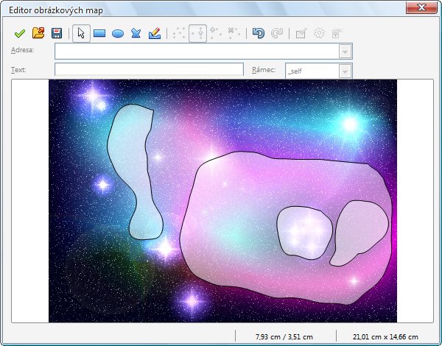This screenshot has height=346, width=442.
Task: Expand the Adresa dropdown arrow
Action: 345,52
